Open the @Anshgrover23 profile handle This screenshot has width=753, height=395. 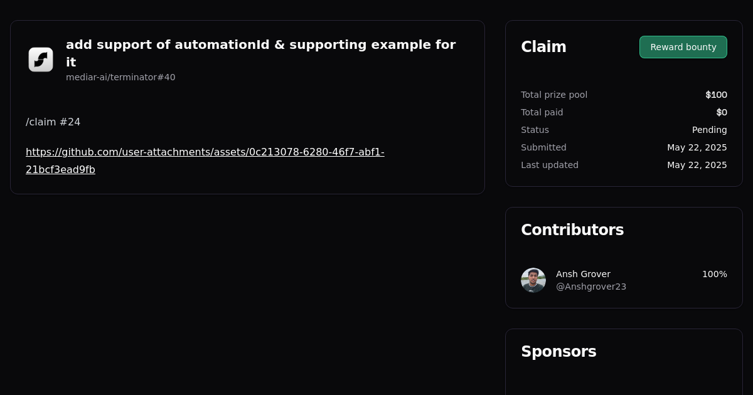click(590, 286)
